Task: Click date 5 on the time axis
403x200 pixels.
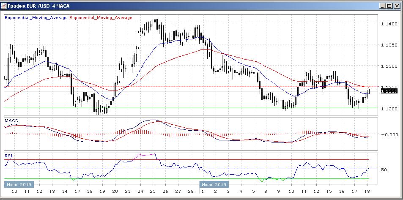Action: point(253,192)
